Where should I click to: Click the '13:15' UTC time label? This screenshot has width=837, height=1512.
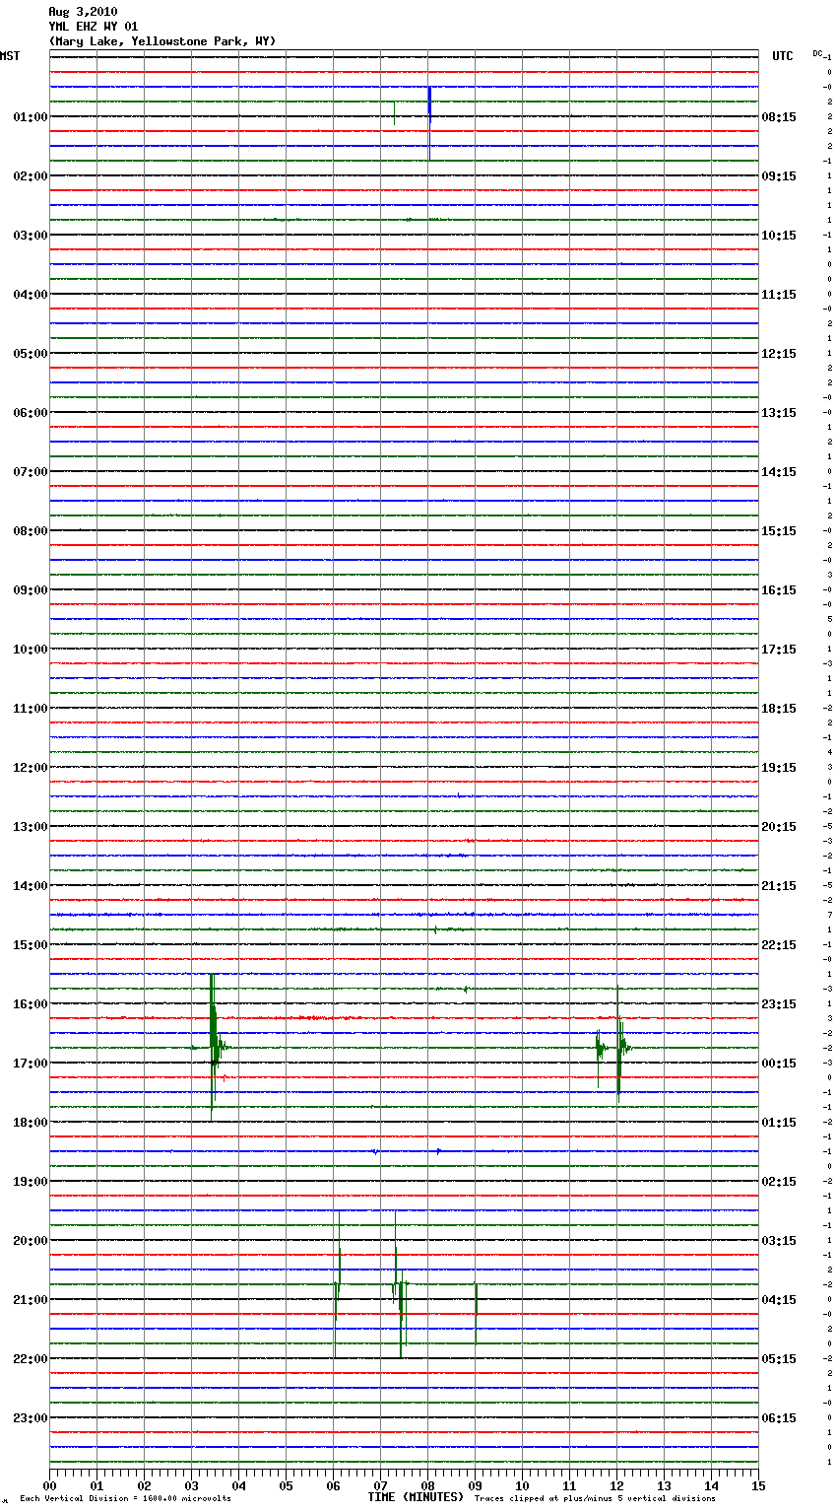coord(779,413)
